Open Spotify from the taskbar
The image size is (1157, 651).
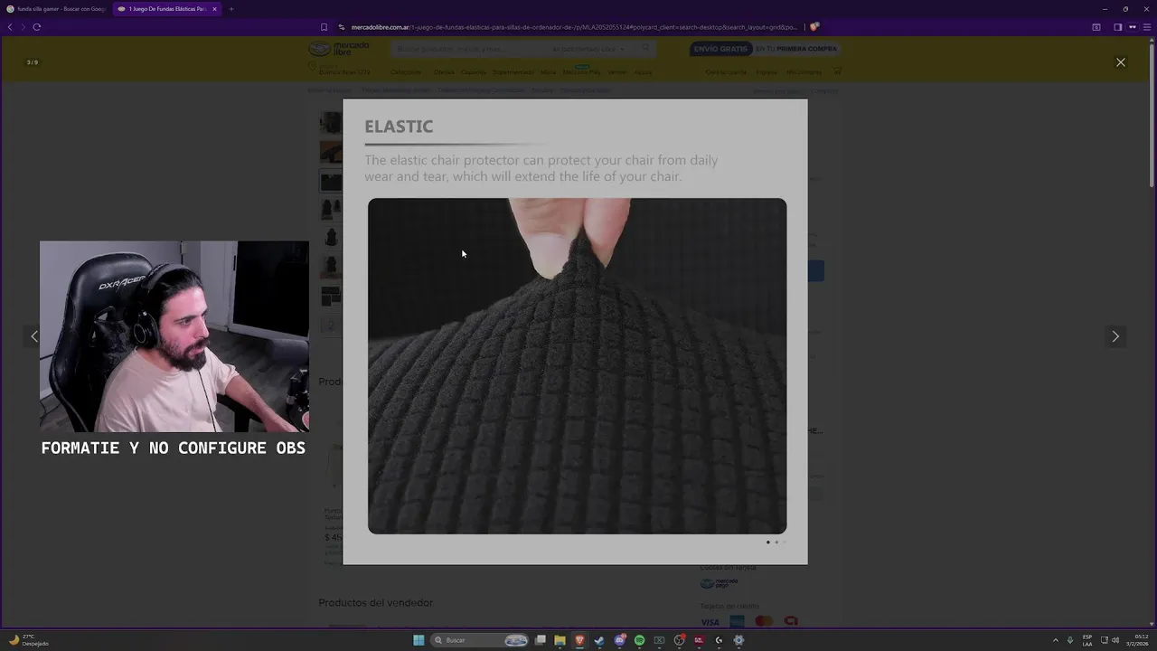click(x=639, y=640)
